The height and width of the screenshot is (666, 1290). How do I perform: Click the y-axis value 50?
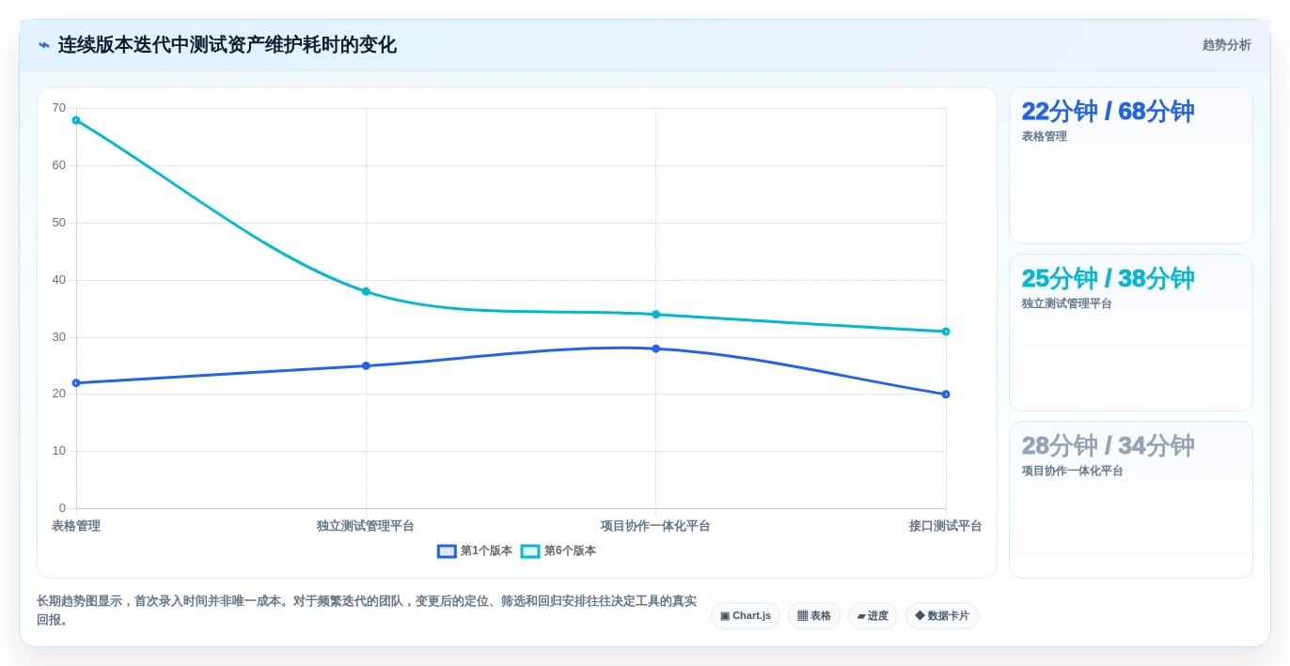[59, 223]
